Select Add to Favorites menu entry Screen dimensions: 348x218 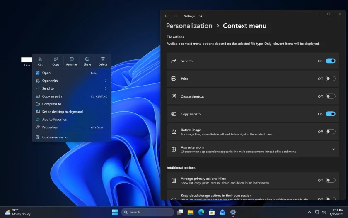click(x=71, y=120)
